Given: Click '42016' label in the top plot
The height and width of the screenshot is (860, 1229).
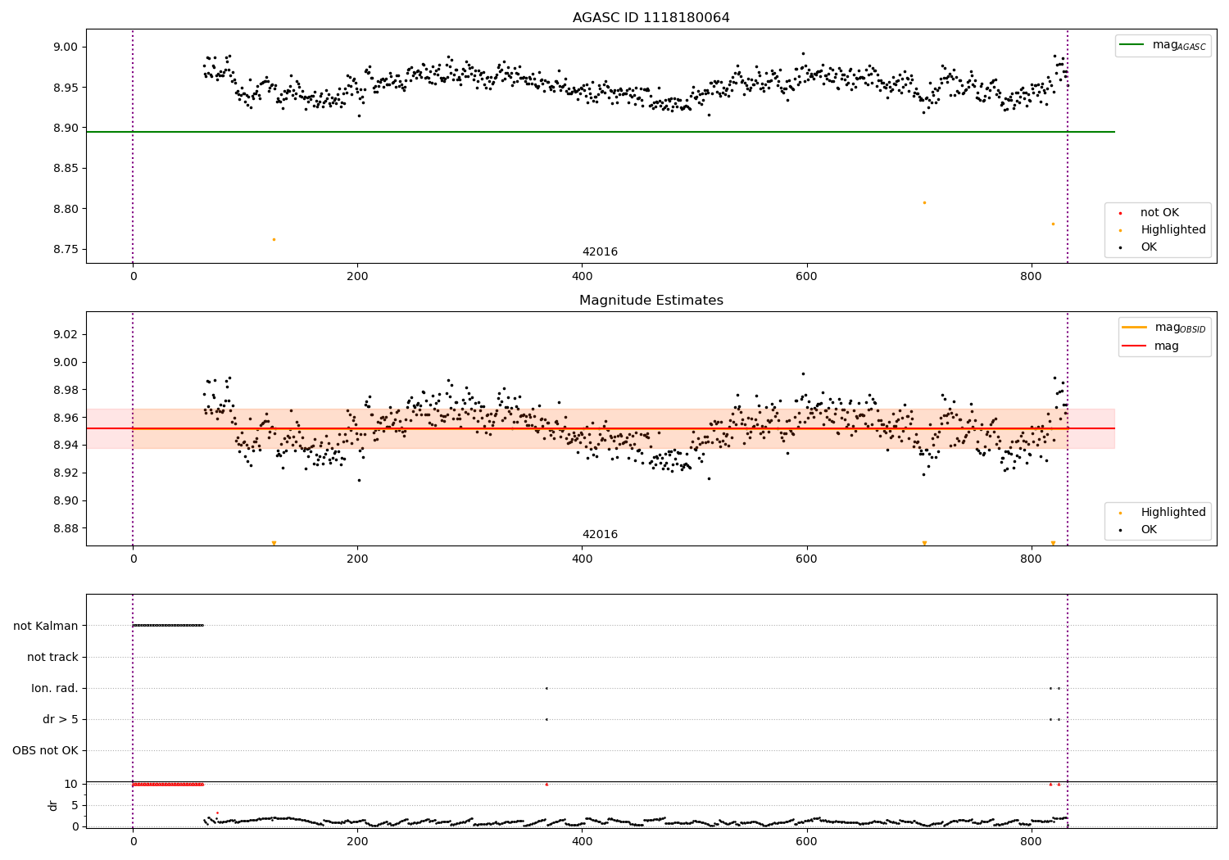Looking at the screenshot, I should coord(600,252).
